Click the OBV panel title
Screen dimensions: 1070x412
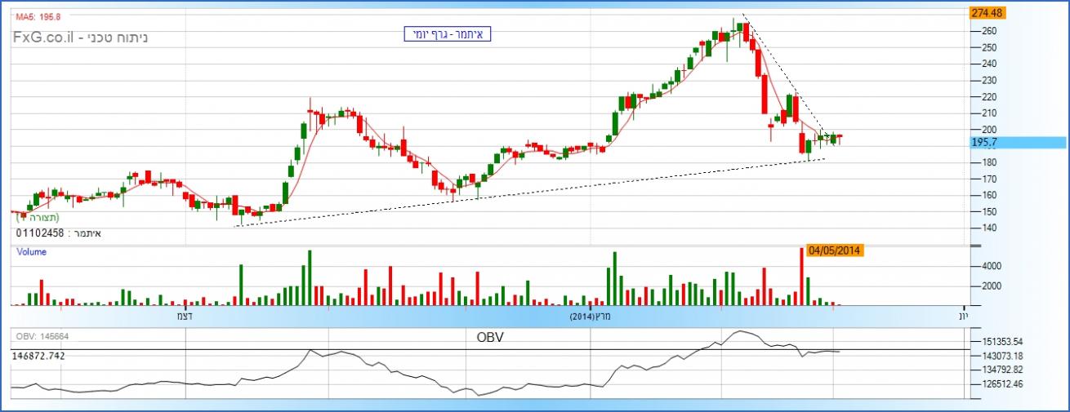pos(489,336)
